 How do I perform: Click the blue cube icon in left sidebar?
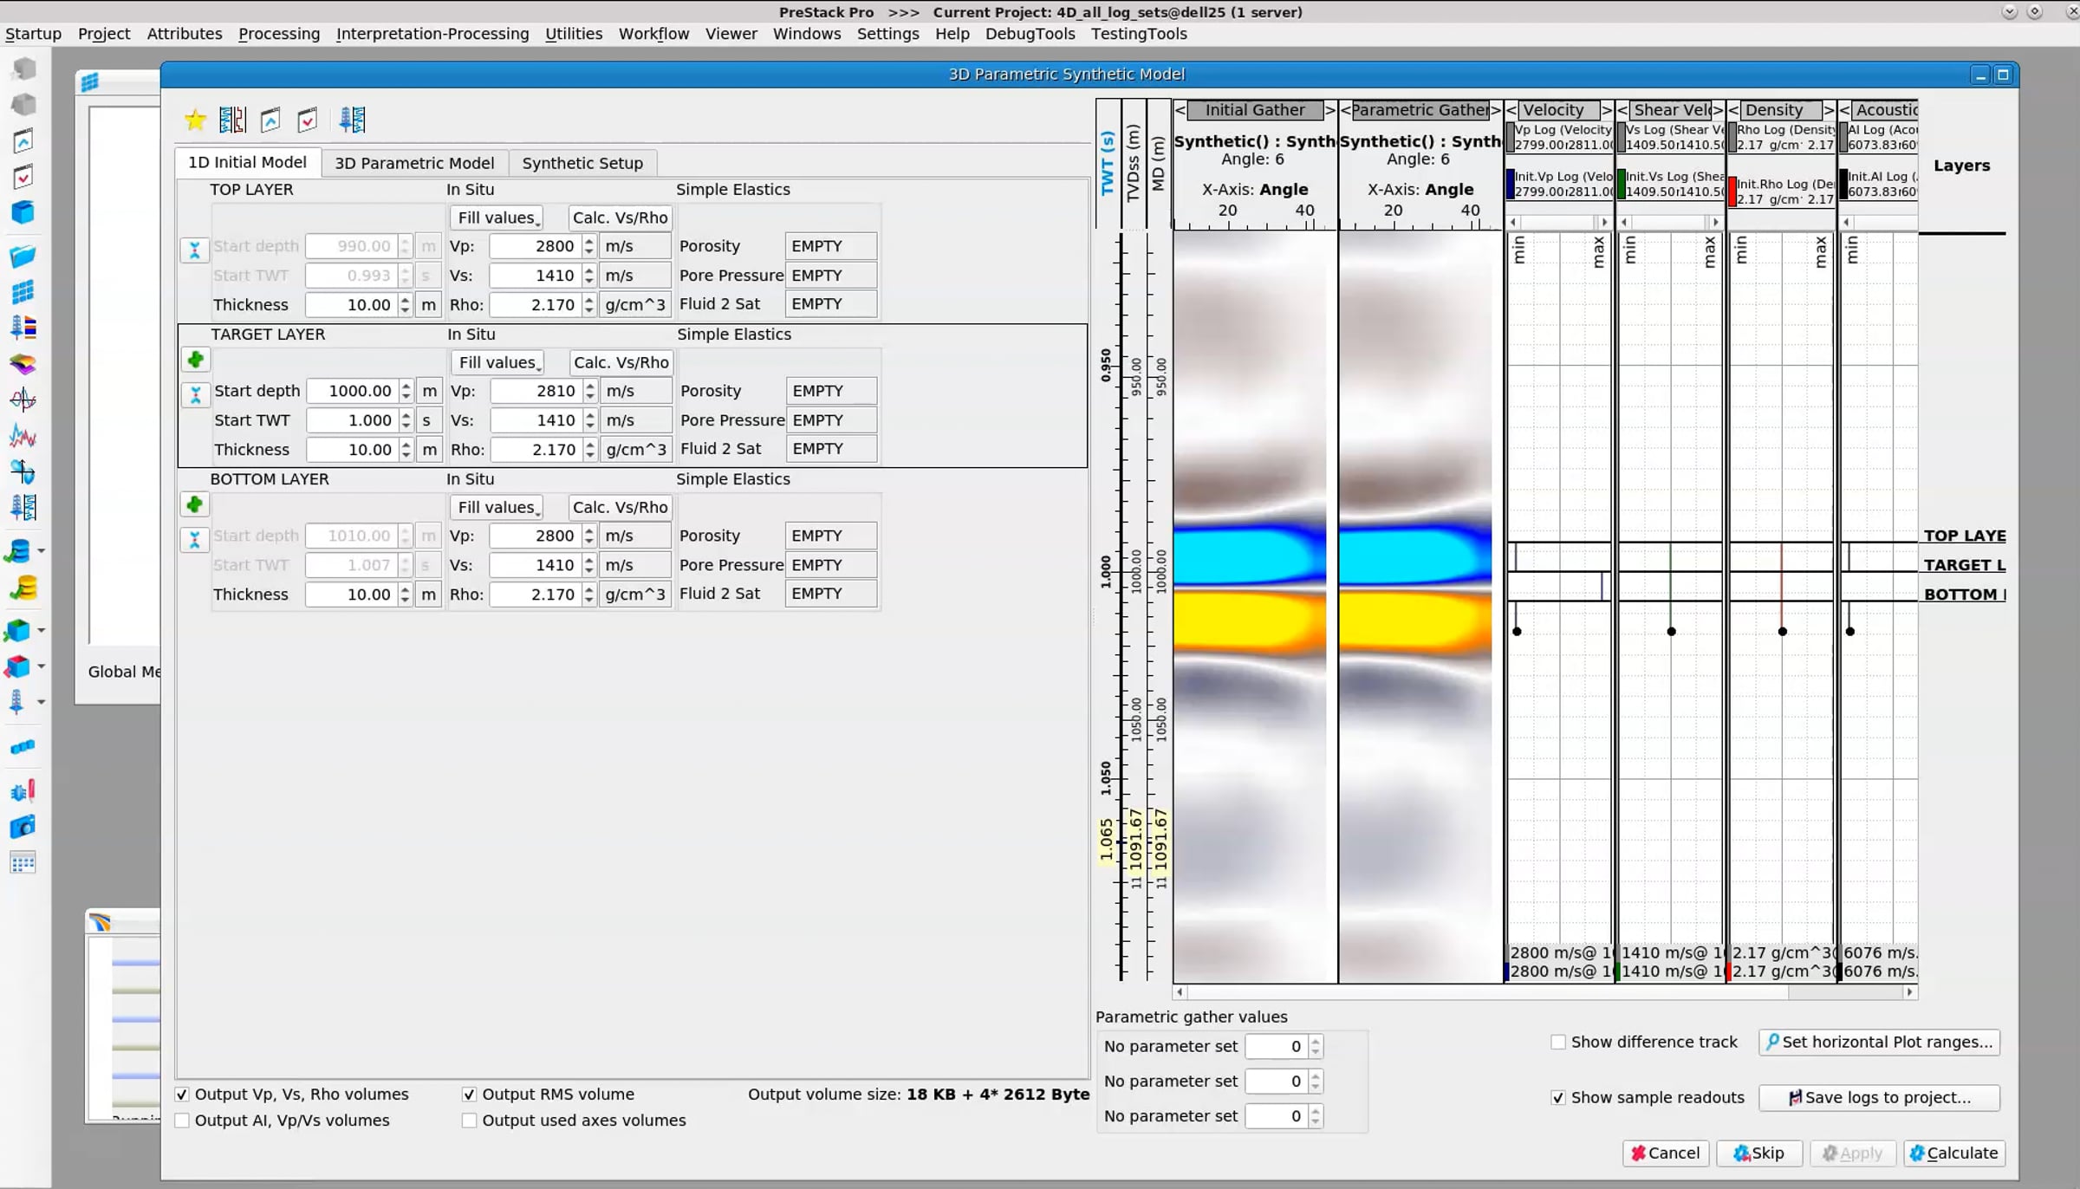tap(23, 212)
